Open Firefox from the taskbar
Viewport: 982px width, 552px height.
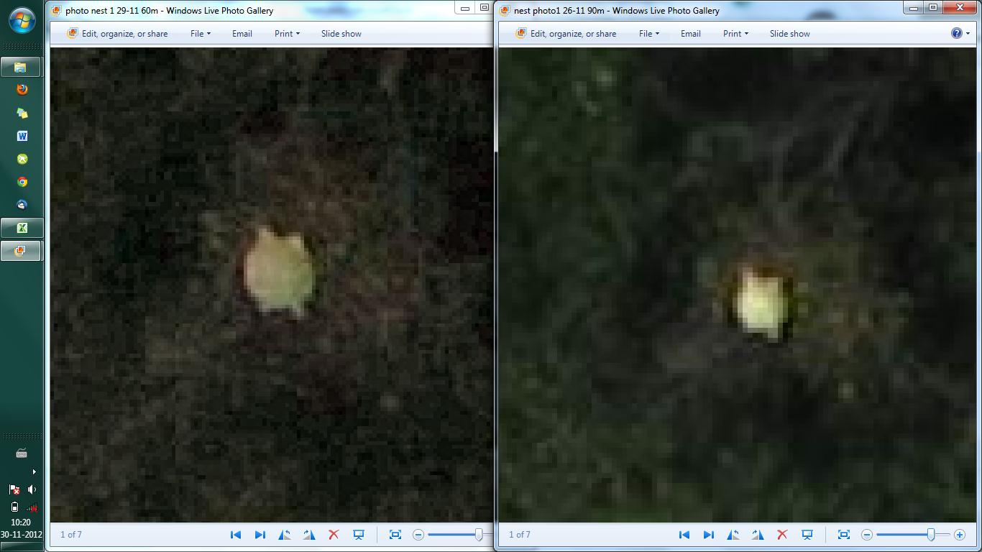[x=22, y=90]
